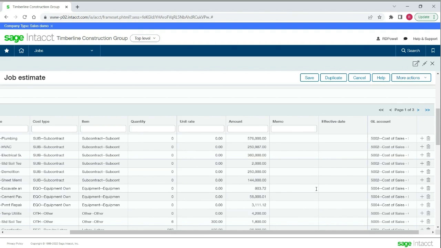Share this page from the address bar
This screenshot has width=441, height=248.
[370, 17]
